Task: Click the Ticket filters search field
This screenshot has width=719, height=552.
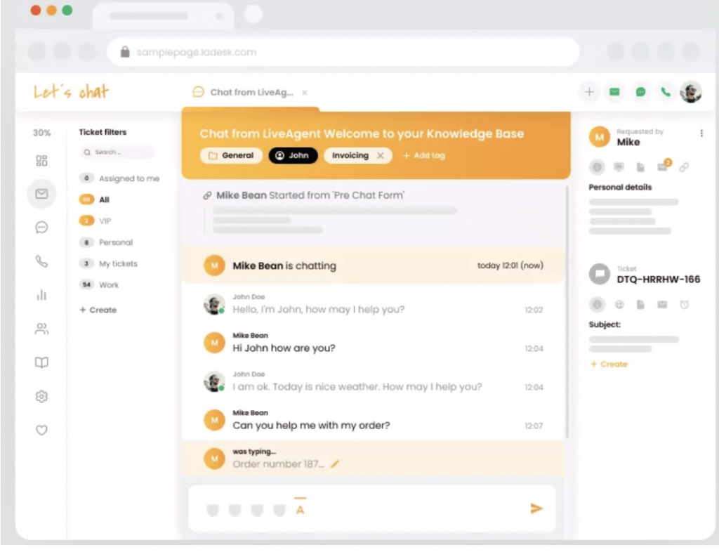Action: [117, 152]
